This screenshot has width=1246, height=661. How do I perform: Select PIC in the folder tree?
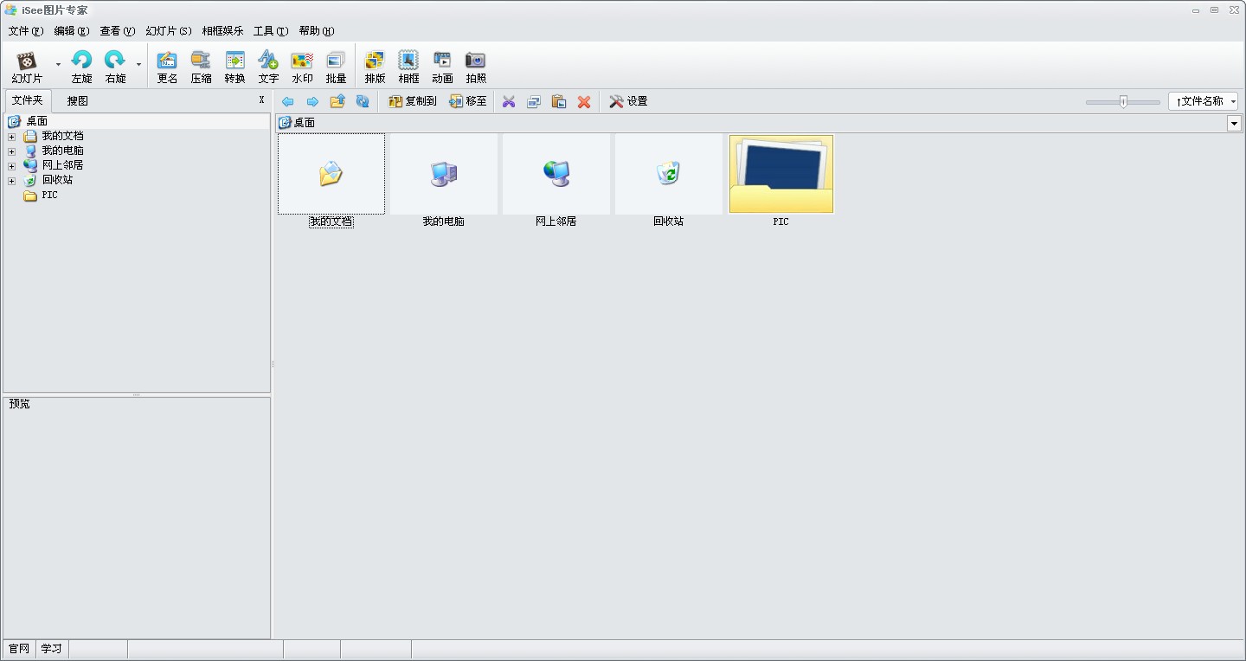[50, 196]
